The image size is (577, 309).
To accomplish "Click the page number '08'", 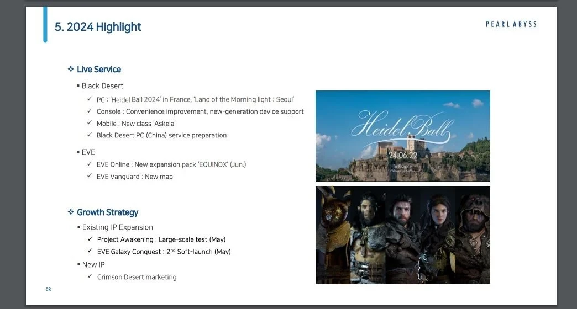I will click(48, 290).
